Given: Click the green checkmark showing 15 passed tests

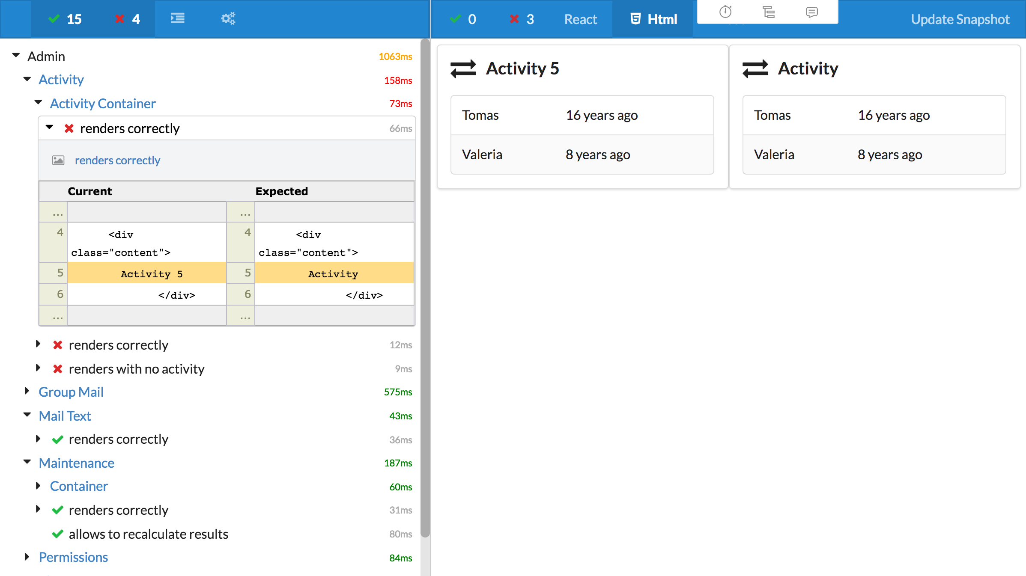Looking at the screenshot, I should pos(65,18).
